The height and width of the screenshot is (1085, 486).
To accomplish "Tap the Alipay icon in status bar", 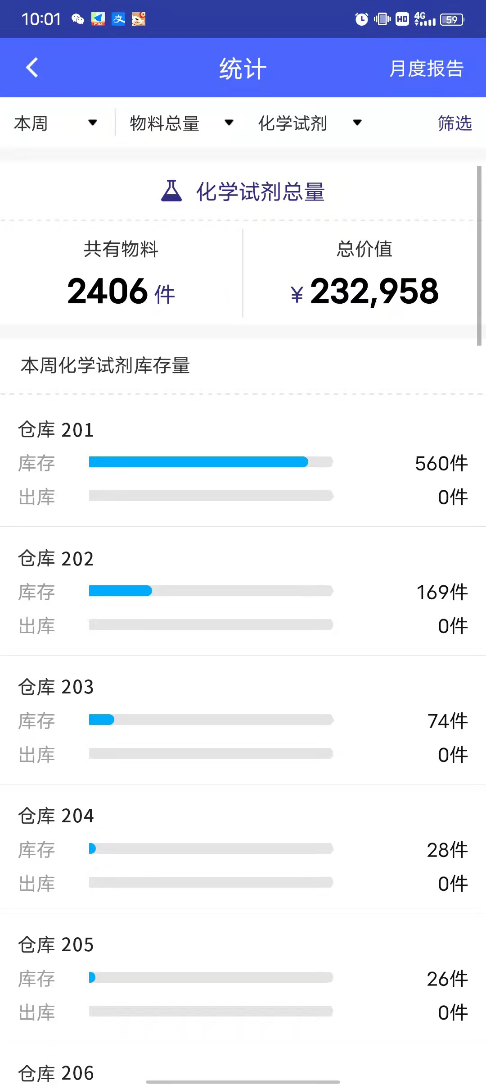I will click(x=118, y=19).
